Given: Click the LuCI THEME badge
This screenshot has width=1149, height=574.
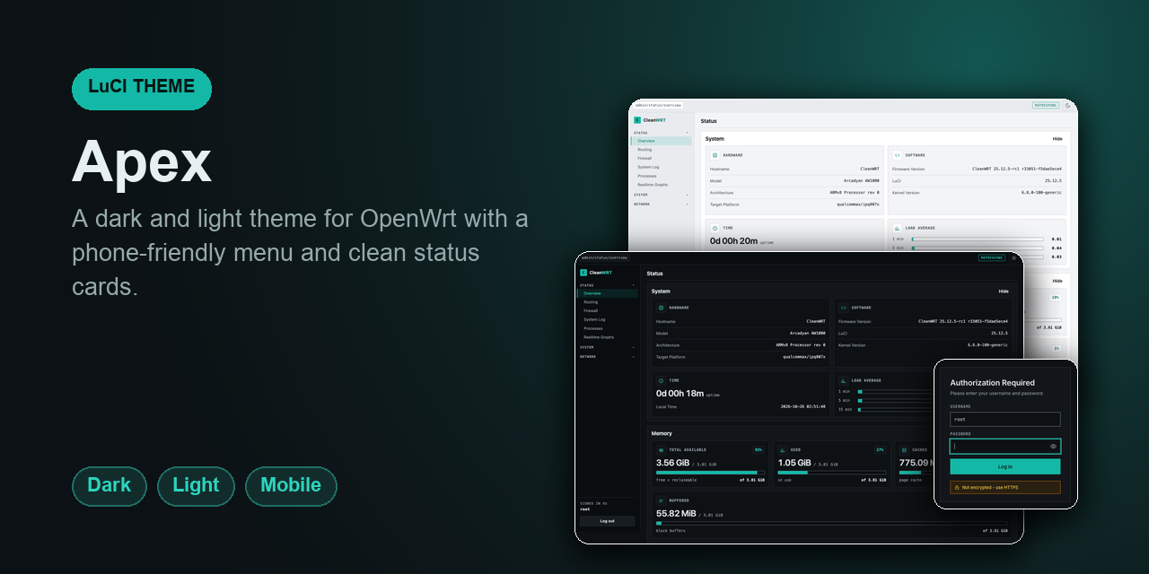Looking at the screenshot, I should tap(142, 89).
